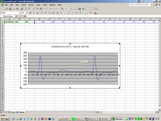Open the Arial font name dropdown

click(20, 13)
